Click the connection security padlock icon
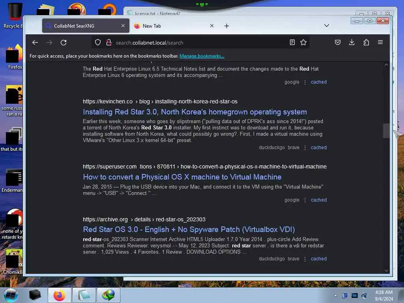Screen dimensions: 404x303 pos(109,42)
